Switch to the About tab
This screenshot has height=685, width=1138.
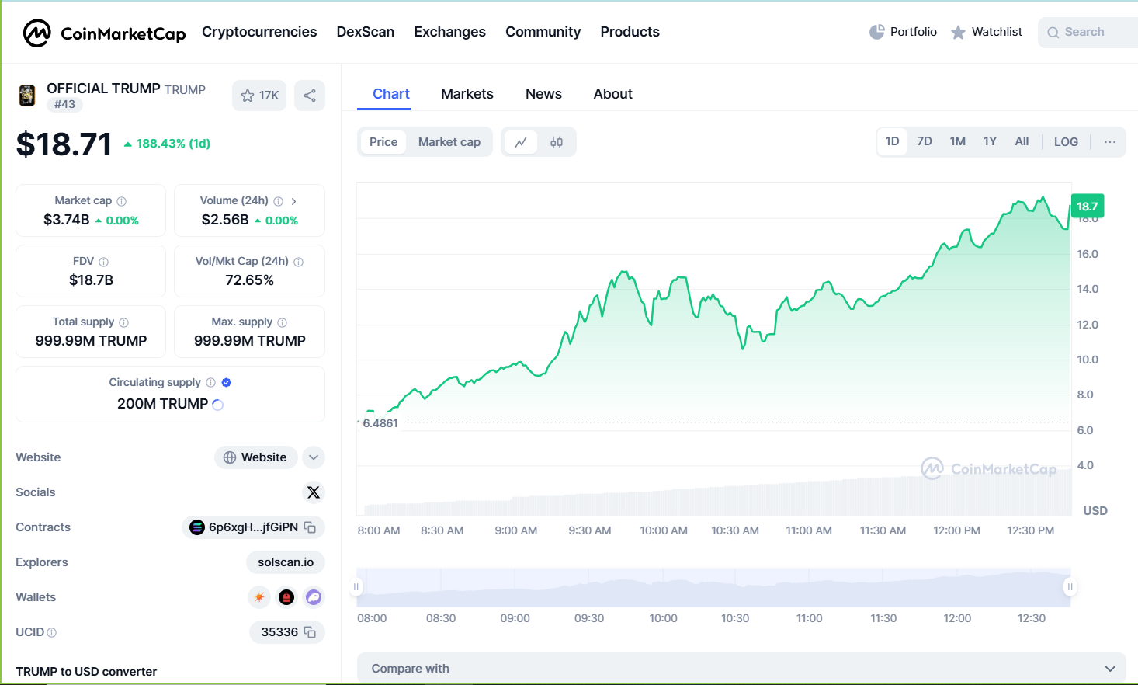[613, 94]
